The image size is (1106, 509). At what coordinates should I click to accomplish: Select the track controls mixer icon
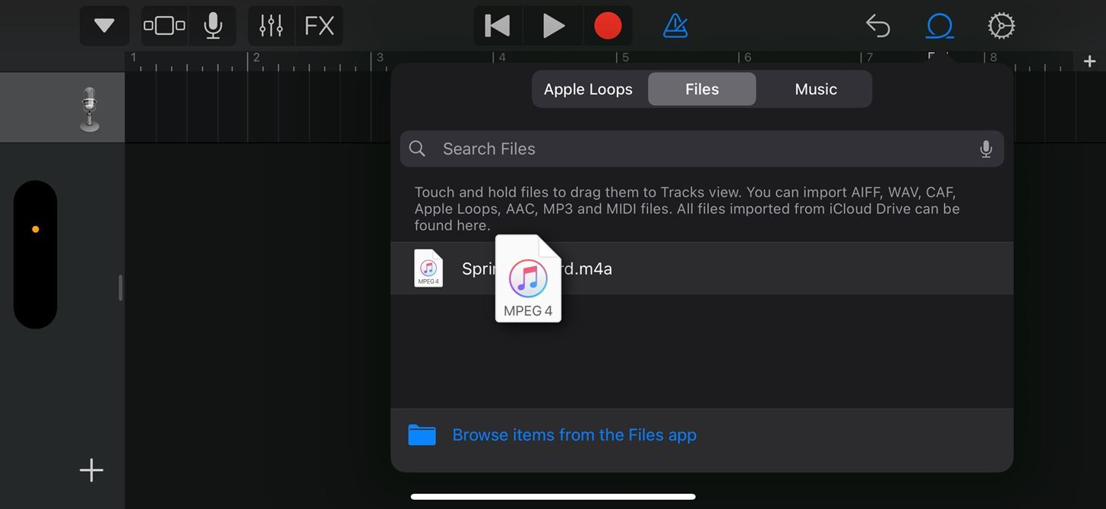270,25
